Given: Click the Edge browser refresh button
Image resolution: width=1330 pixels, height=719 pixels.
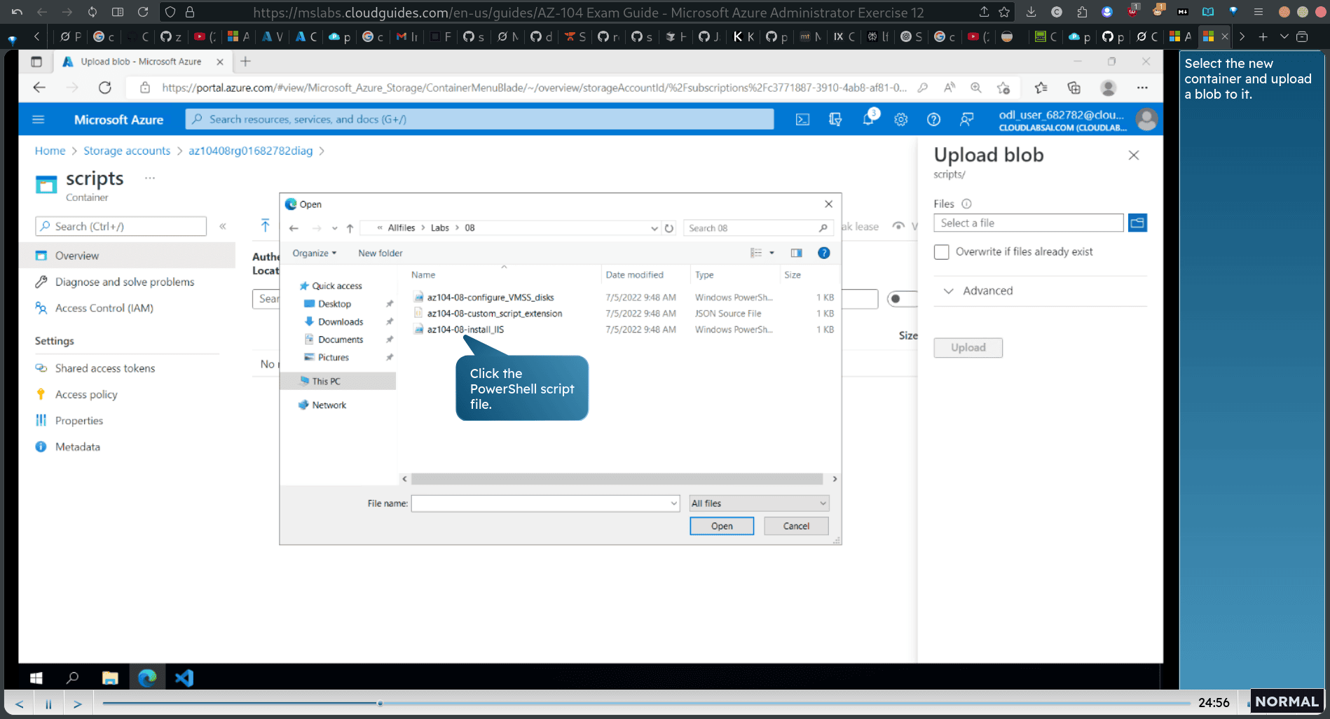Looking at the screenshot, I should click(105, 88).
